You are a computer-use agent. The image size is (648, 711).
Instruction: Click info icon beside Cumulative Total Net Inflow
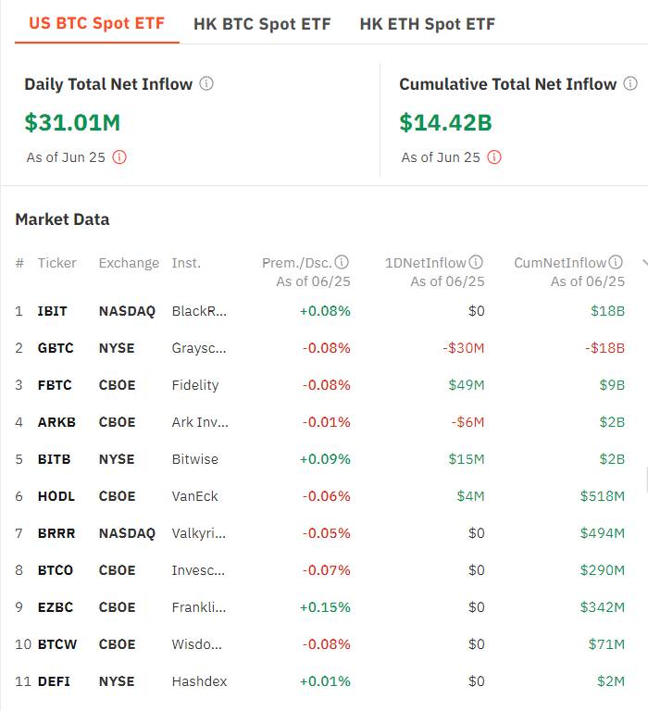pos(630,83)
